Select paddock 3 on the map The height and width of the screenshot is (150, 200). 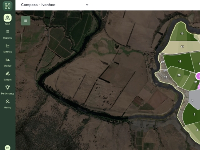click(197, 130)
